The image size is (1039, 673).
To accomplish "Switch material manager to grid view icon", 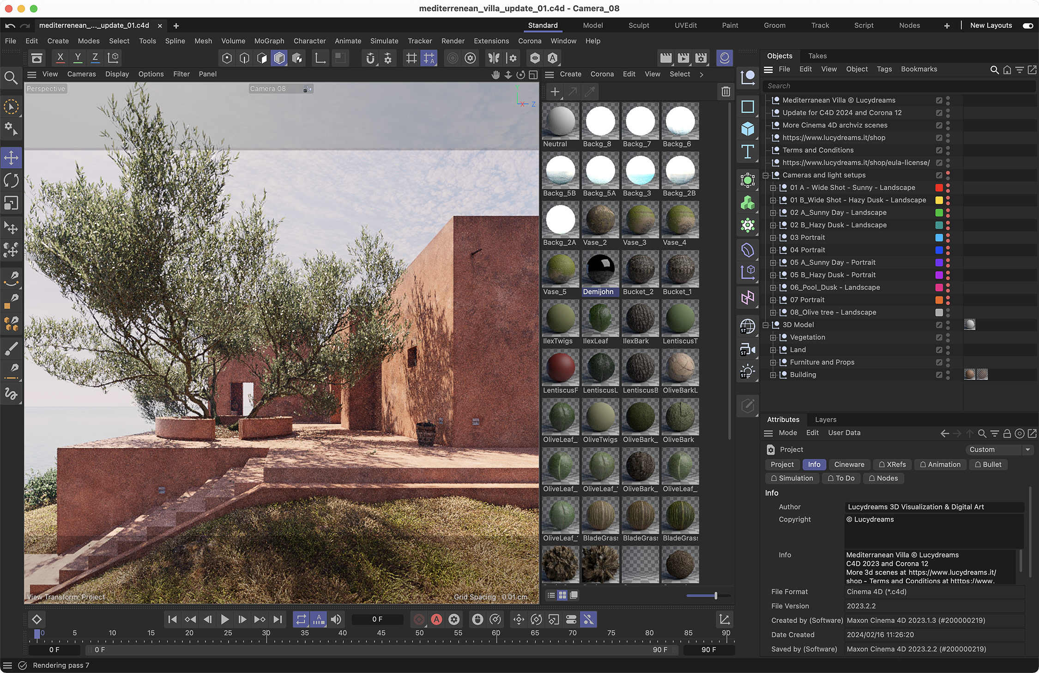I will 562,595.
